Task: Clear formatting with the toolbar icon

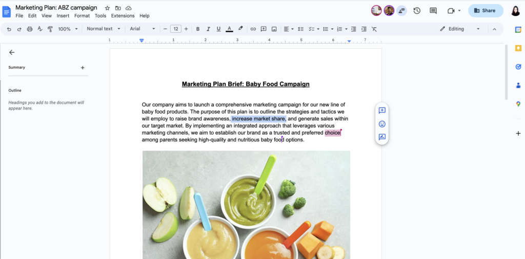Action: point(374,29)
